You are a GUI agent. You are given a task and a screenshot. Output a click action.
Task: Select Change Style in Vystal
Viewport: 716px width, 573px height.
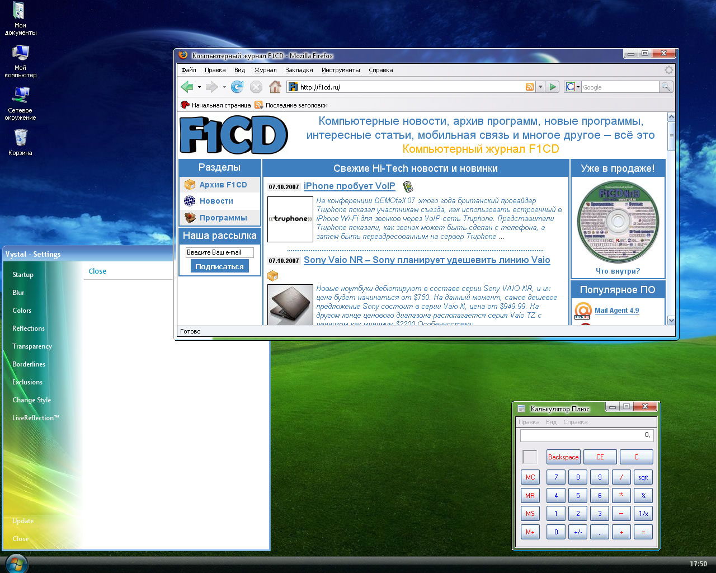pyautogui.click(x=31, y=400)
